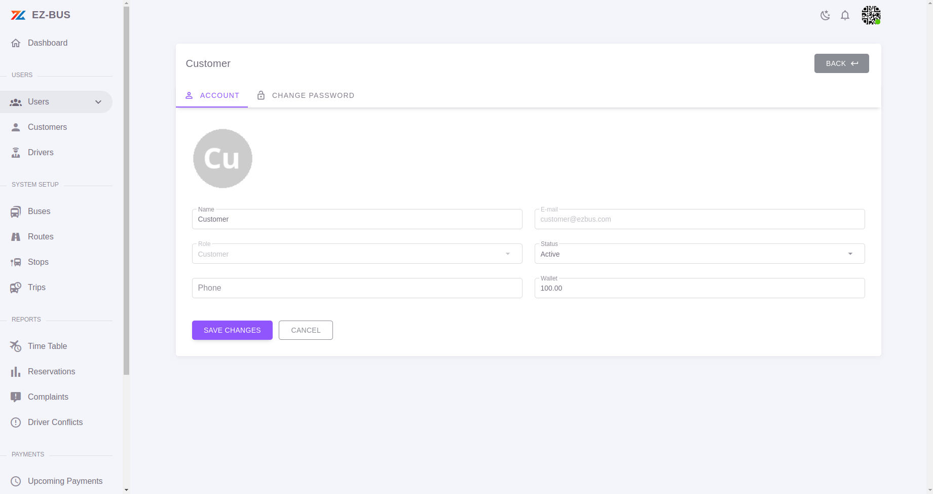Open the Complaints report
Screen dimensions: 933x494
48,397
